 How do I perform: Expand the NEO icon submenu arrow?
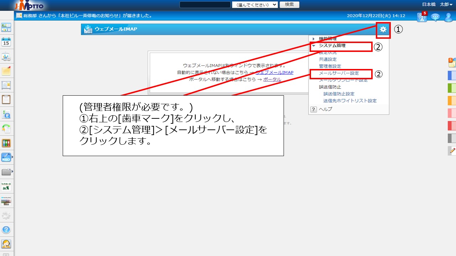tap(12, 157)
